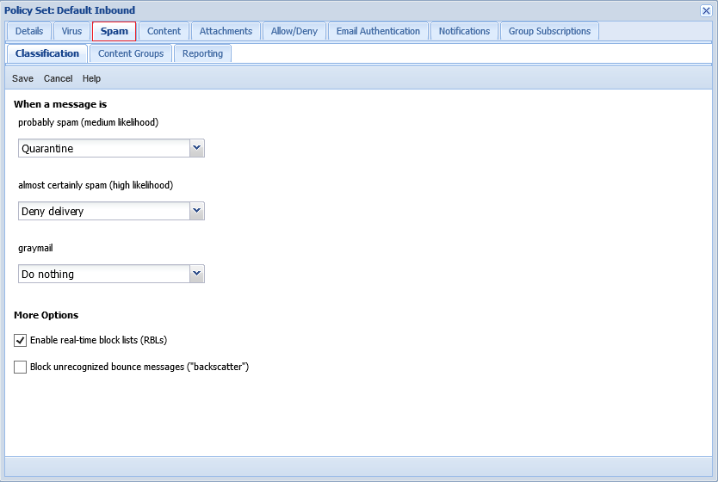Go to the Attachments tab

click(x=226, y=31)
